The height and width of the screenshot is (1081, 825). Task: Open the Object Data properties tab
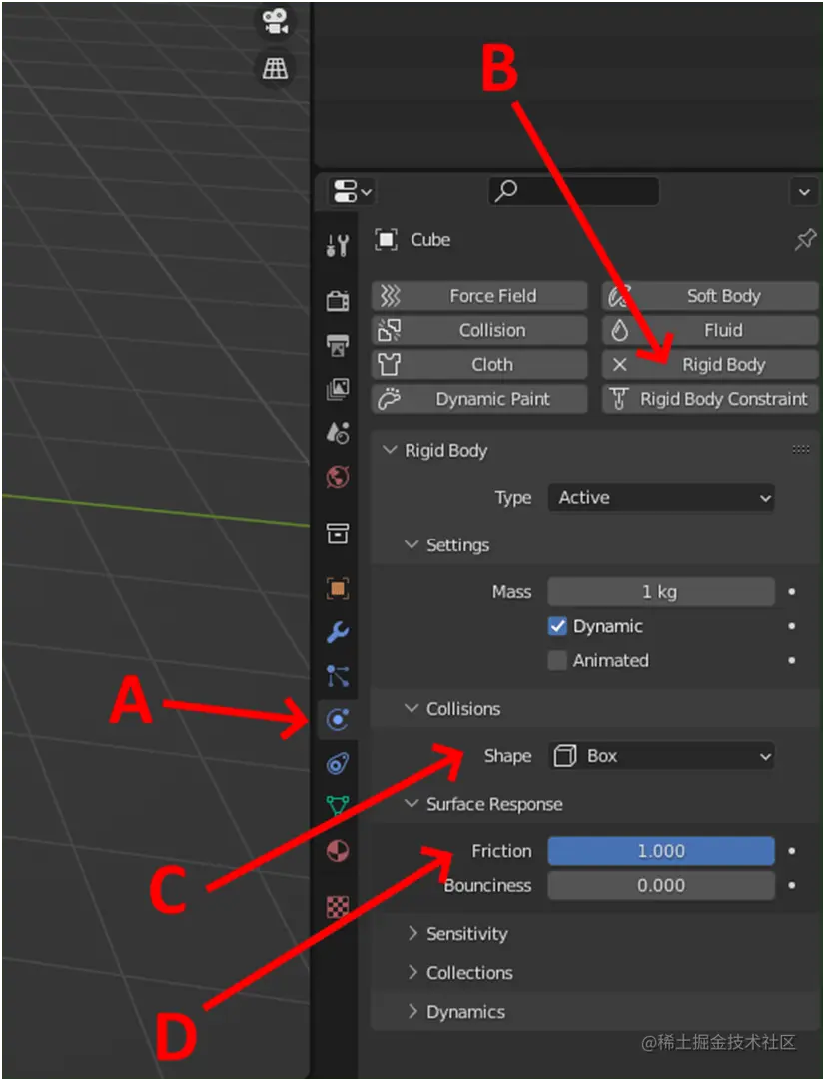[x=338, y=806]
